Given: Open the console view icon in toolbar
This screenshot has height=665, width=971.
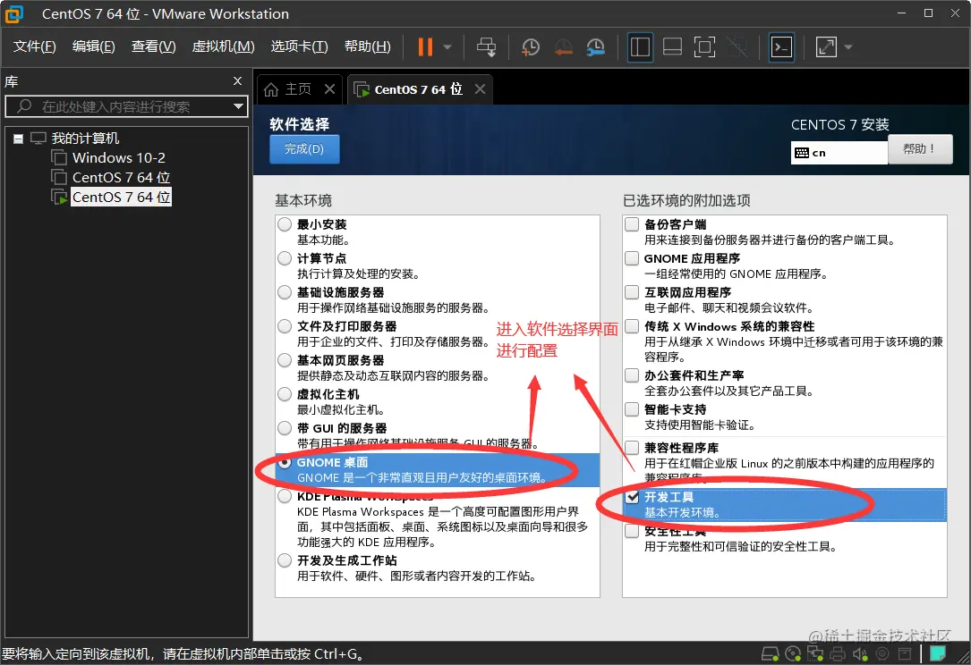Looking at the screenshot, I should coord(781,47).
